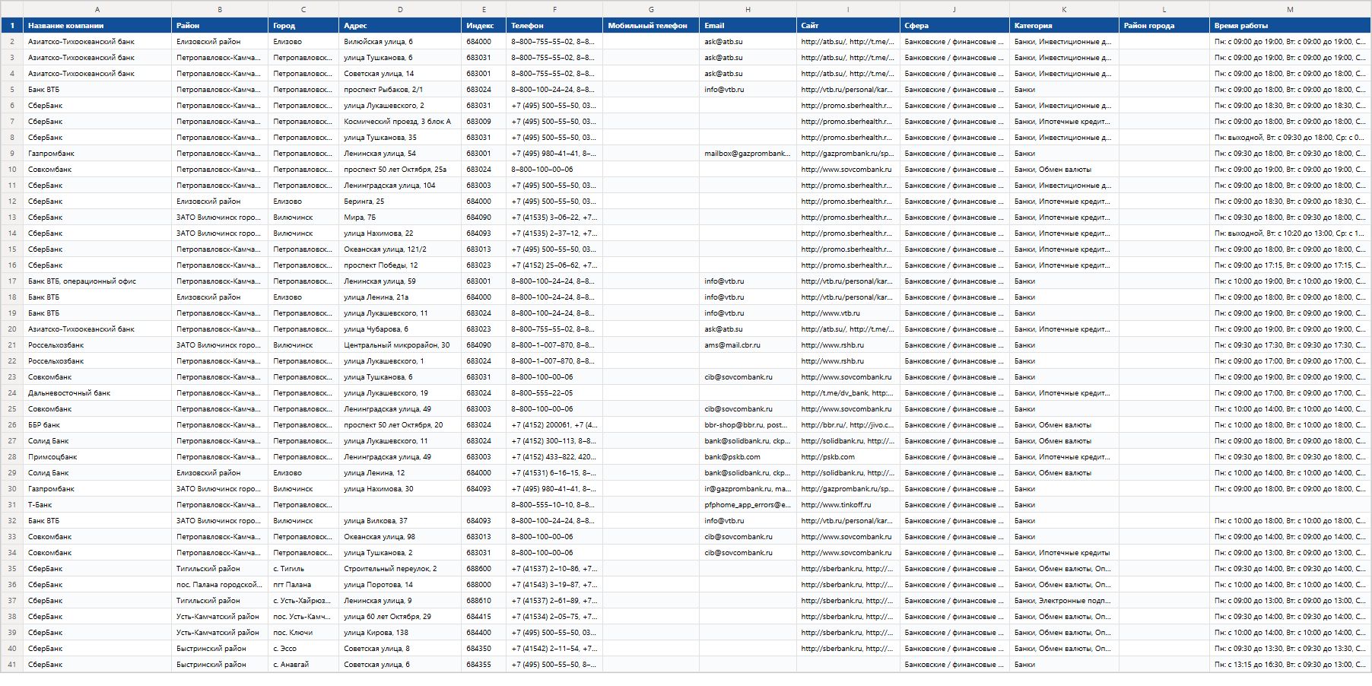
Task: Select address "проспект Победы, 12"
Action: pos(400,265)
